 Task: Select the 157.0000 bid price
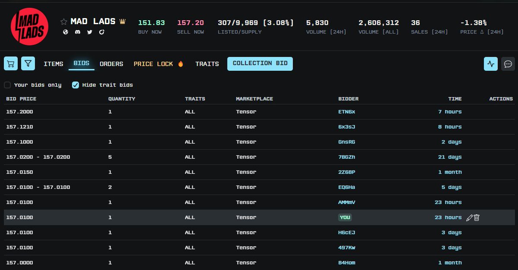pyautogui.click(x=19, y=263)
